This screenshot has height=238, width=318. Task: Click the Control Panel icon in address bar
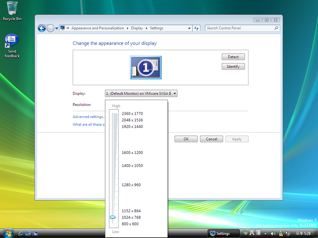(63, 28)
